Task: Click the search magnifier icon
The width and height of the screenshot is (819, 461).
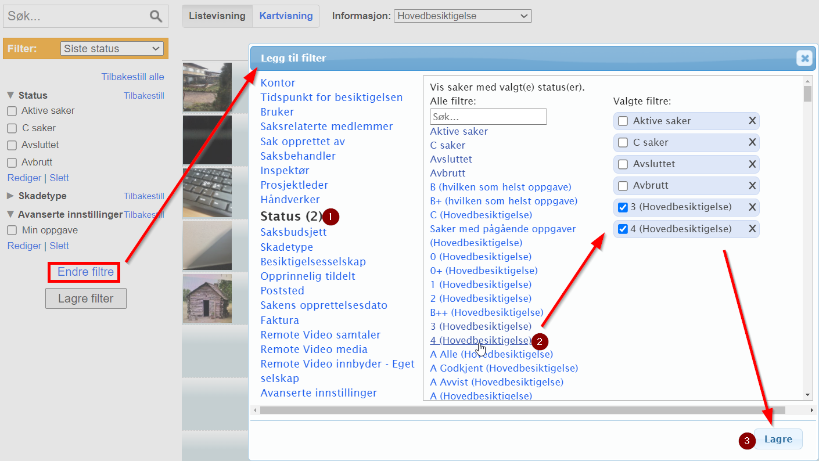Action: (x=156, y=16)
